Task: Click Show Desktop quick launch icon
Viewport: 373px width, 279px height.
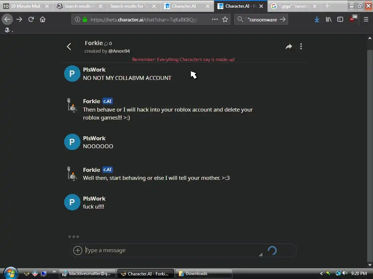Action: 43,274
